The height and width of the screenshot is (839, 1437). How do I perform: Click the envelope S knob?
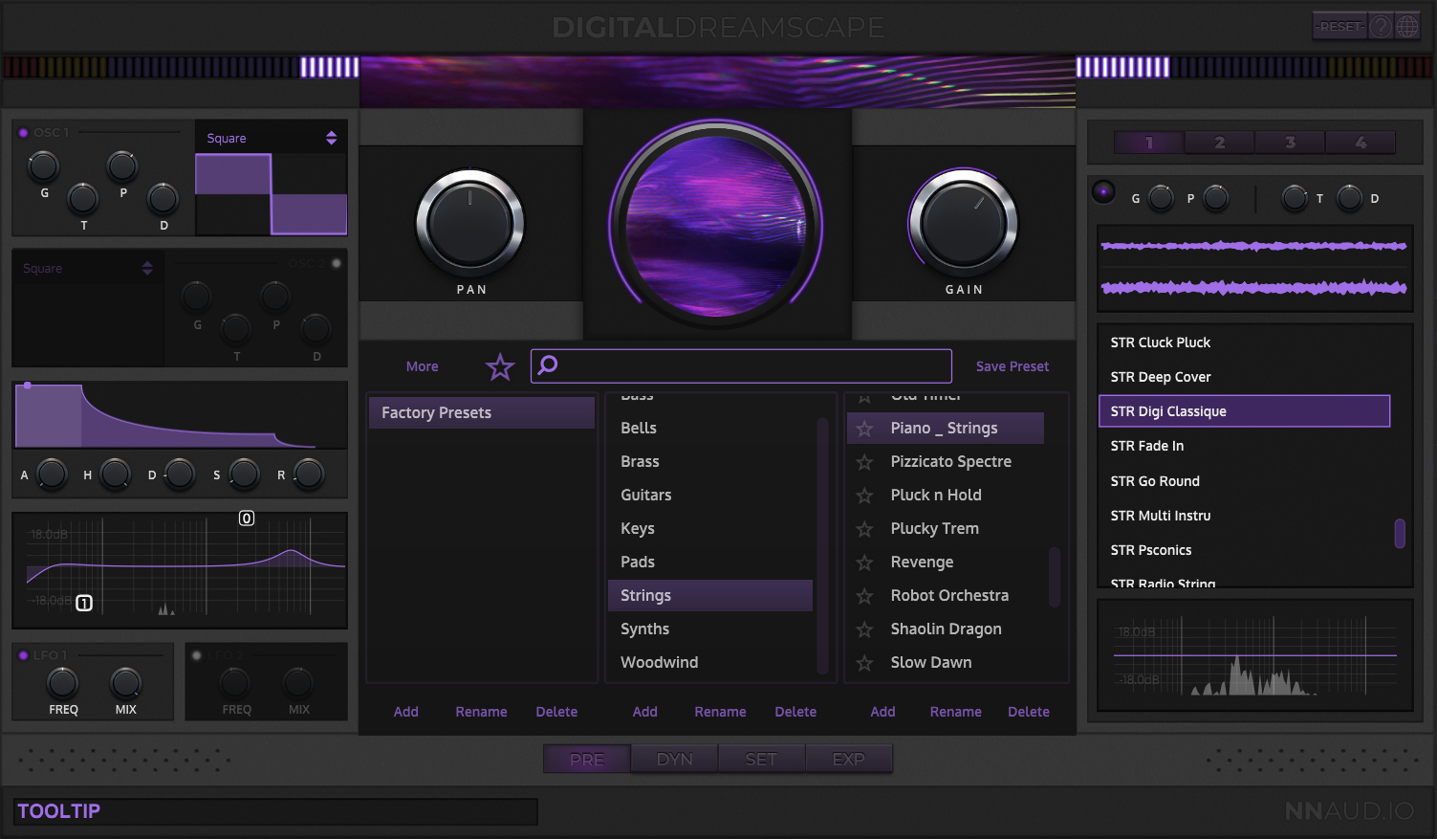tap(244, 474)
